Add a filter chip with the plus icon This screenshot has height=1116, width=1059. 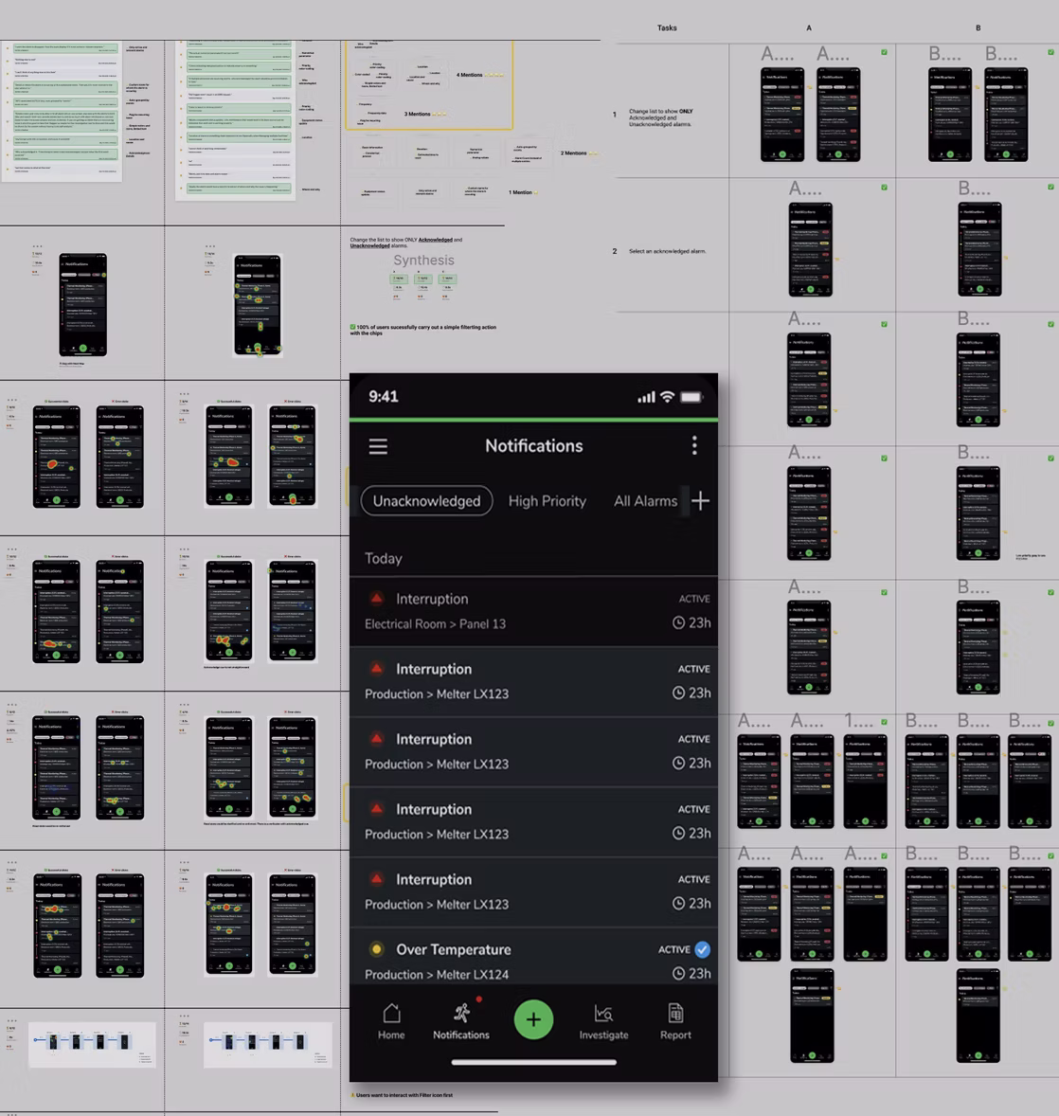[700, 501]
